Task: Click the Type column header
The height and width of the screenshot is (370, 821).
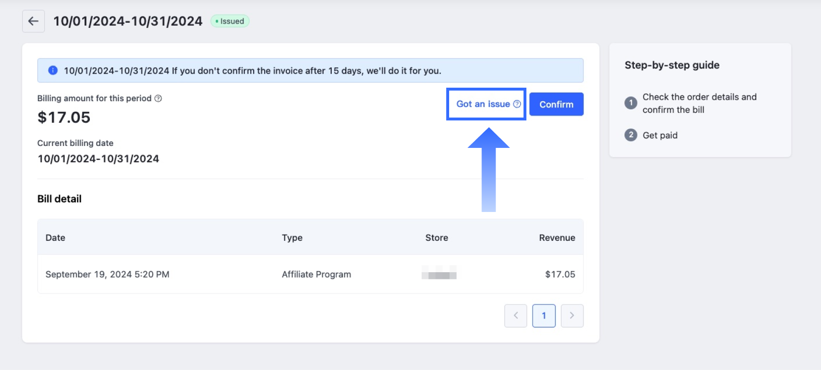Action: pyautogui.click(x=292, y=238)
